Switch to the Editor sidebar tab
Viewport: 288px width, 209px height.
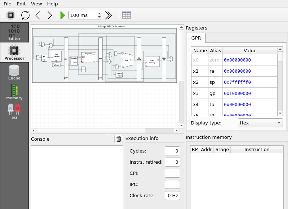[14, 32]
